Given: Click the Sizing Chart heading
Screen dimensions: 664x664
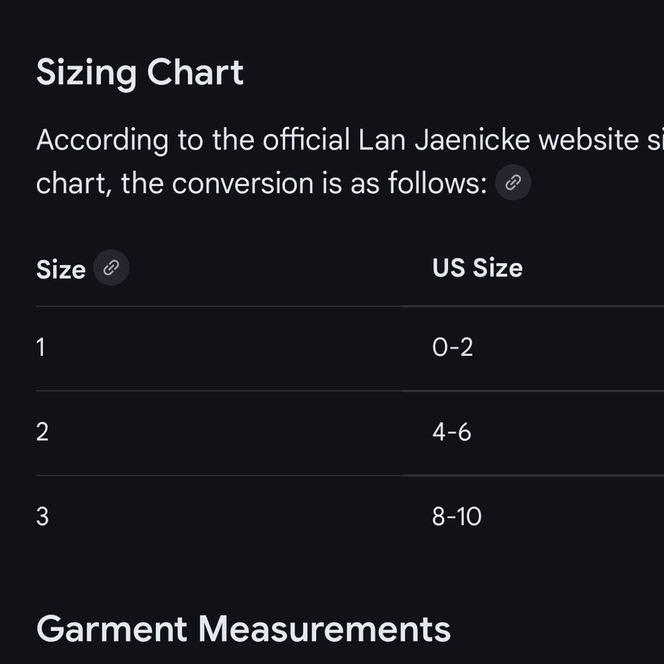Looking at the screenshot, I should 139,73.
